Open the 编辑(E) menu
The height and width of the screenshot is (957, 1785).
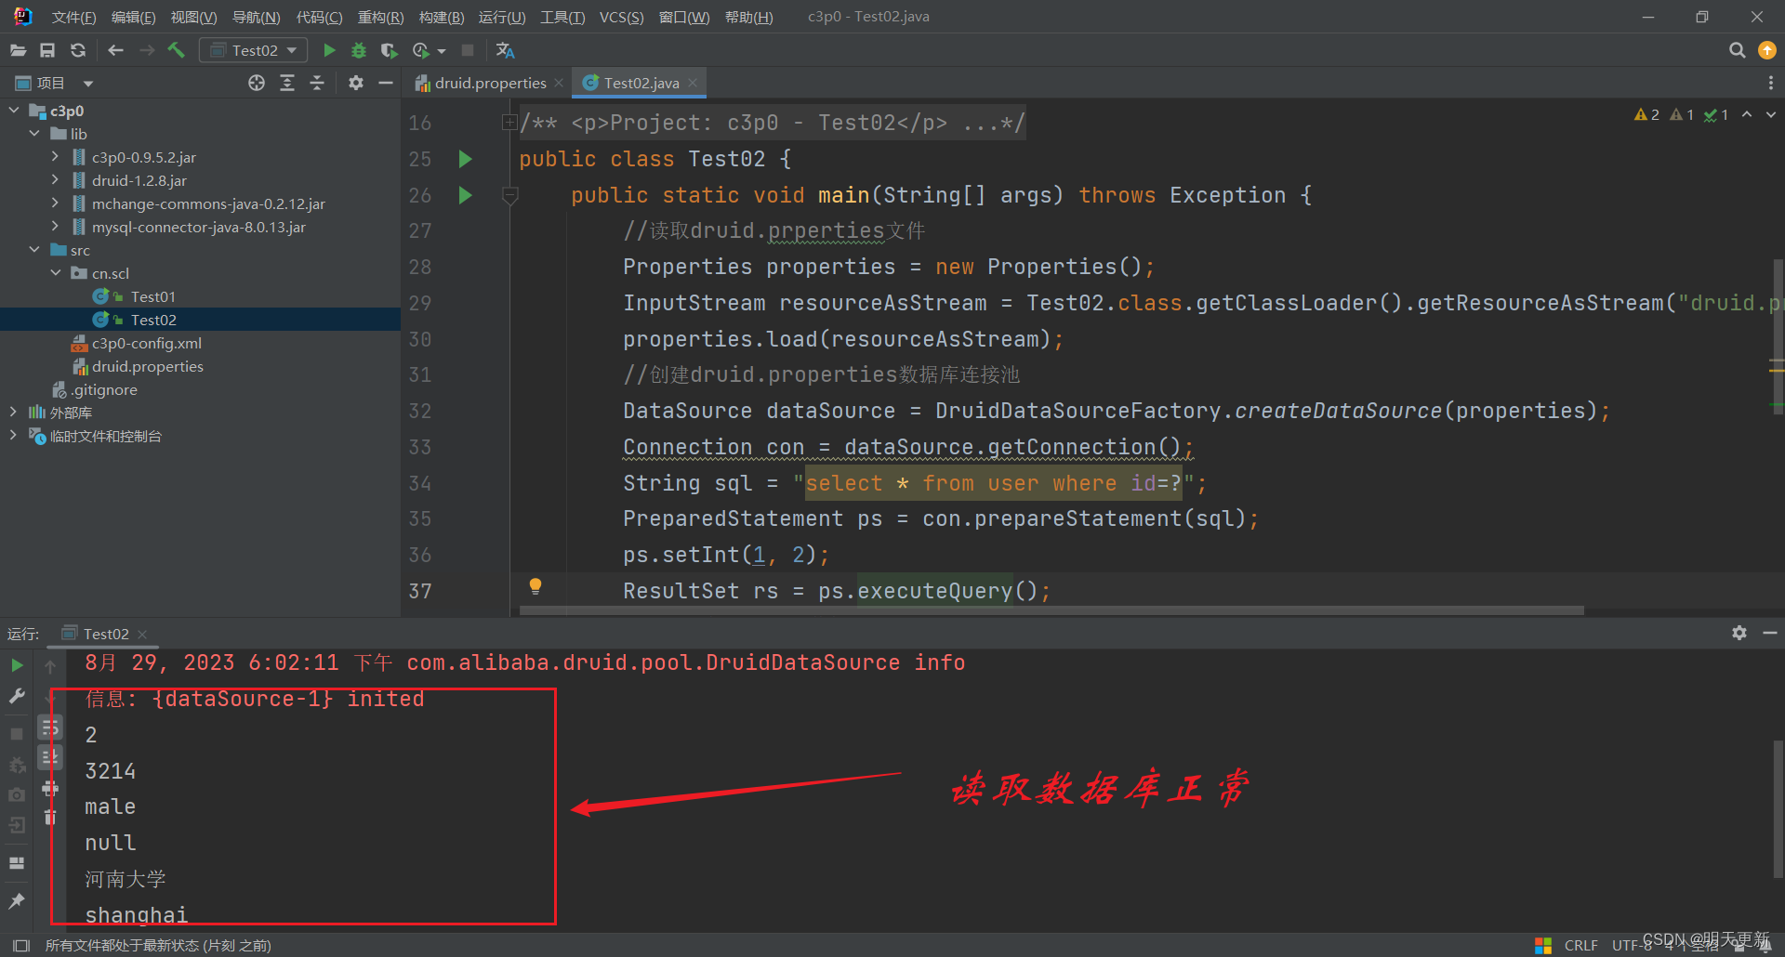pyautogui.click(x=133, y=17)
